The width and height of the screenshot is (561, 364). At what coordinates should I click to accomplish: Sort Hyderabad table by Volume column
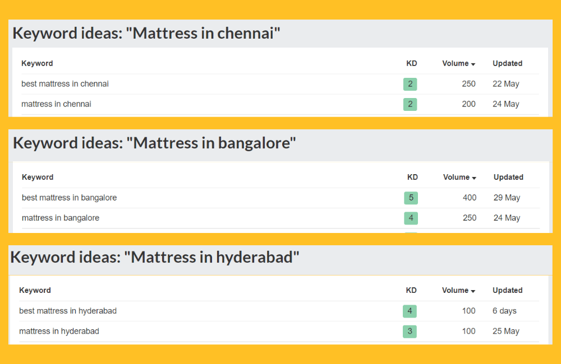pyautogui.click(x=458, y=290)
